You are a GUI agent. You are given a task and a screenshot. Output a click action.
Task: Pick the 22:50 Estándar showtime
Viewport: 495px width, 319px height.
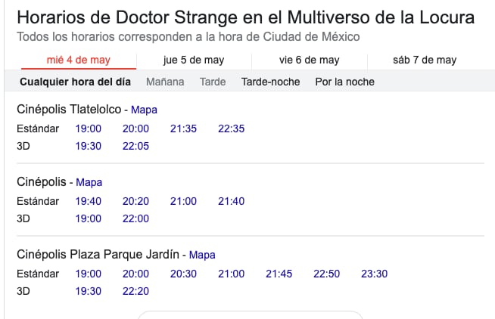pyautogui.click(x=326, y=274)
